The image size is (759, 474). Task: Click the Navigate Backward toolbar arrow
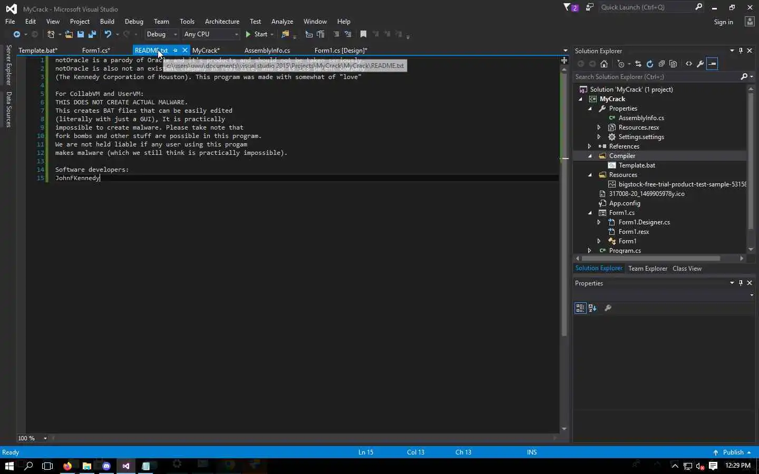17,34
